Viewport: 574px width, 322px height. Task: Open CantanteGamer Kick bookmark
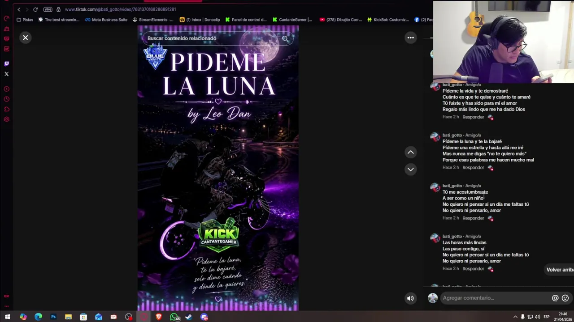pyautogui.click(x=292, y=20)
